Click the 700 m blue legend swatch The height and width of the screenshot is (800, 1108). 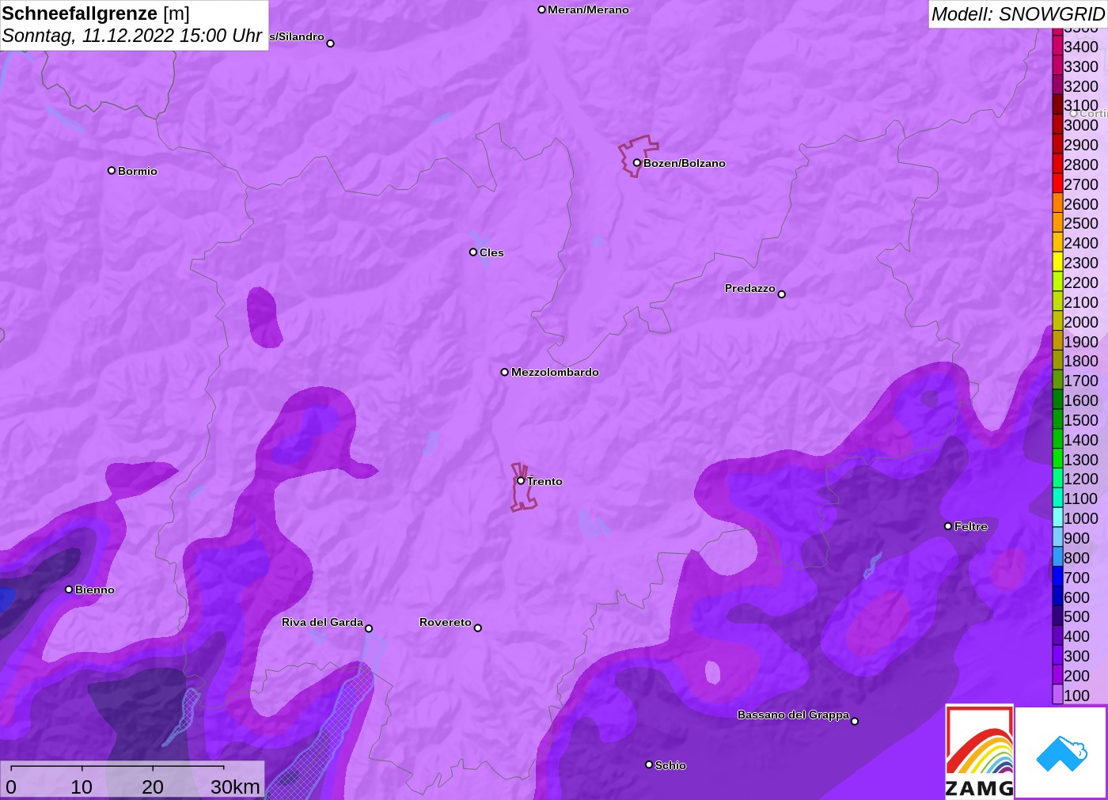click(x=1057, y=577)
